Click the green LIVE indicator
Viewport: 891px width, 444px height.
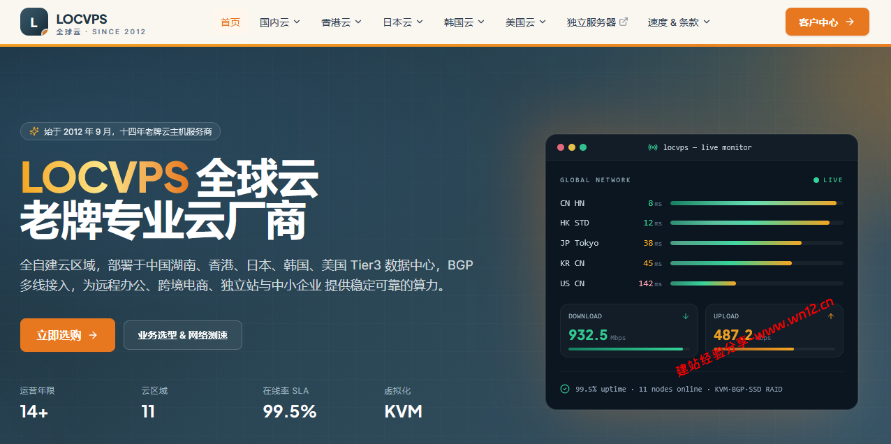(828, 180)
